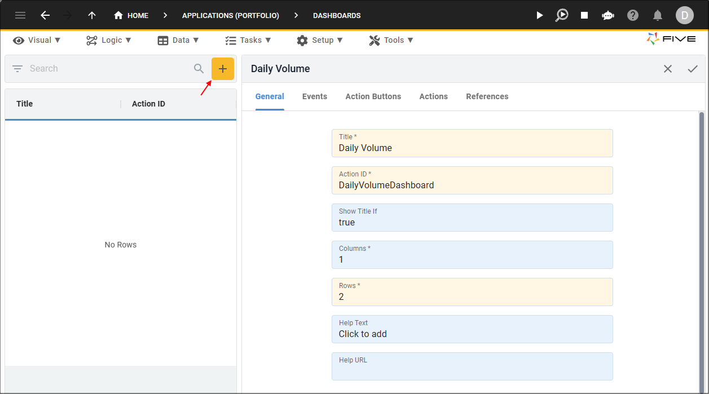Click into the Search field
Viewport: 709px width, 394px height.
(x=107, y=69)
